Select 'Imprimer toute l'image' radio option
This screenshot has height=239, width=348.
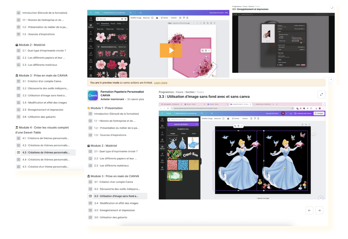(292, 38)
